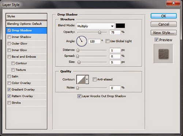
Task: Click the Noise slider handle
Action: (x=78, y=88)
